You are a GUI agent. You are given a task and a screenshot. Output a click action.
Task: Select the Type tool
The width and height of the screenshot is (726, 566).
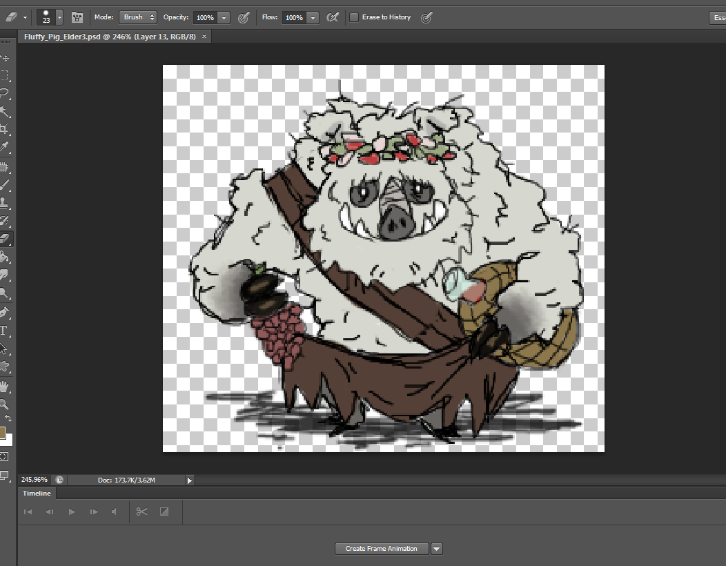[x=5, y=331]
